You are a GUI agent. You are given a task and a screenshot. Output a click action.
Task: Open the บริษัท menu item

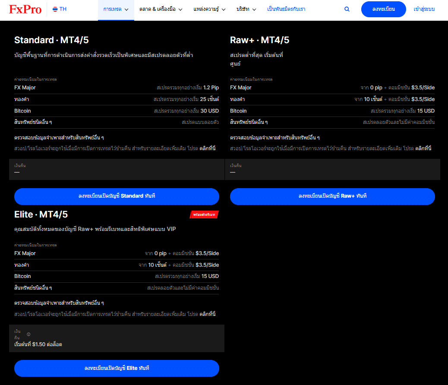pyautogui.click(x=246, y=9)
